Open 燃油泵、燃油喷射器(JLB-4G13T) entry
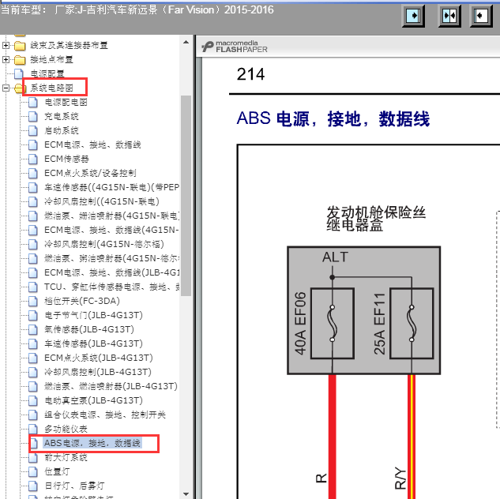Viewport: 500px width, 499px height. 111,387
